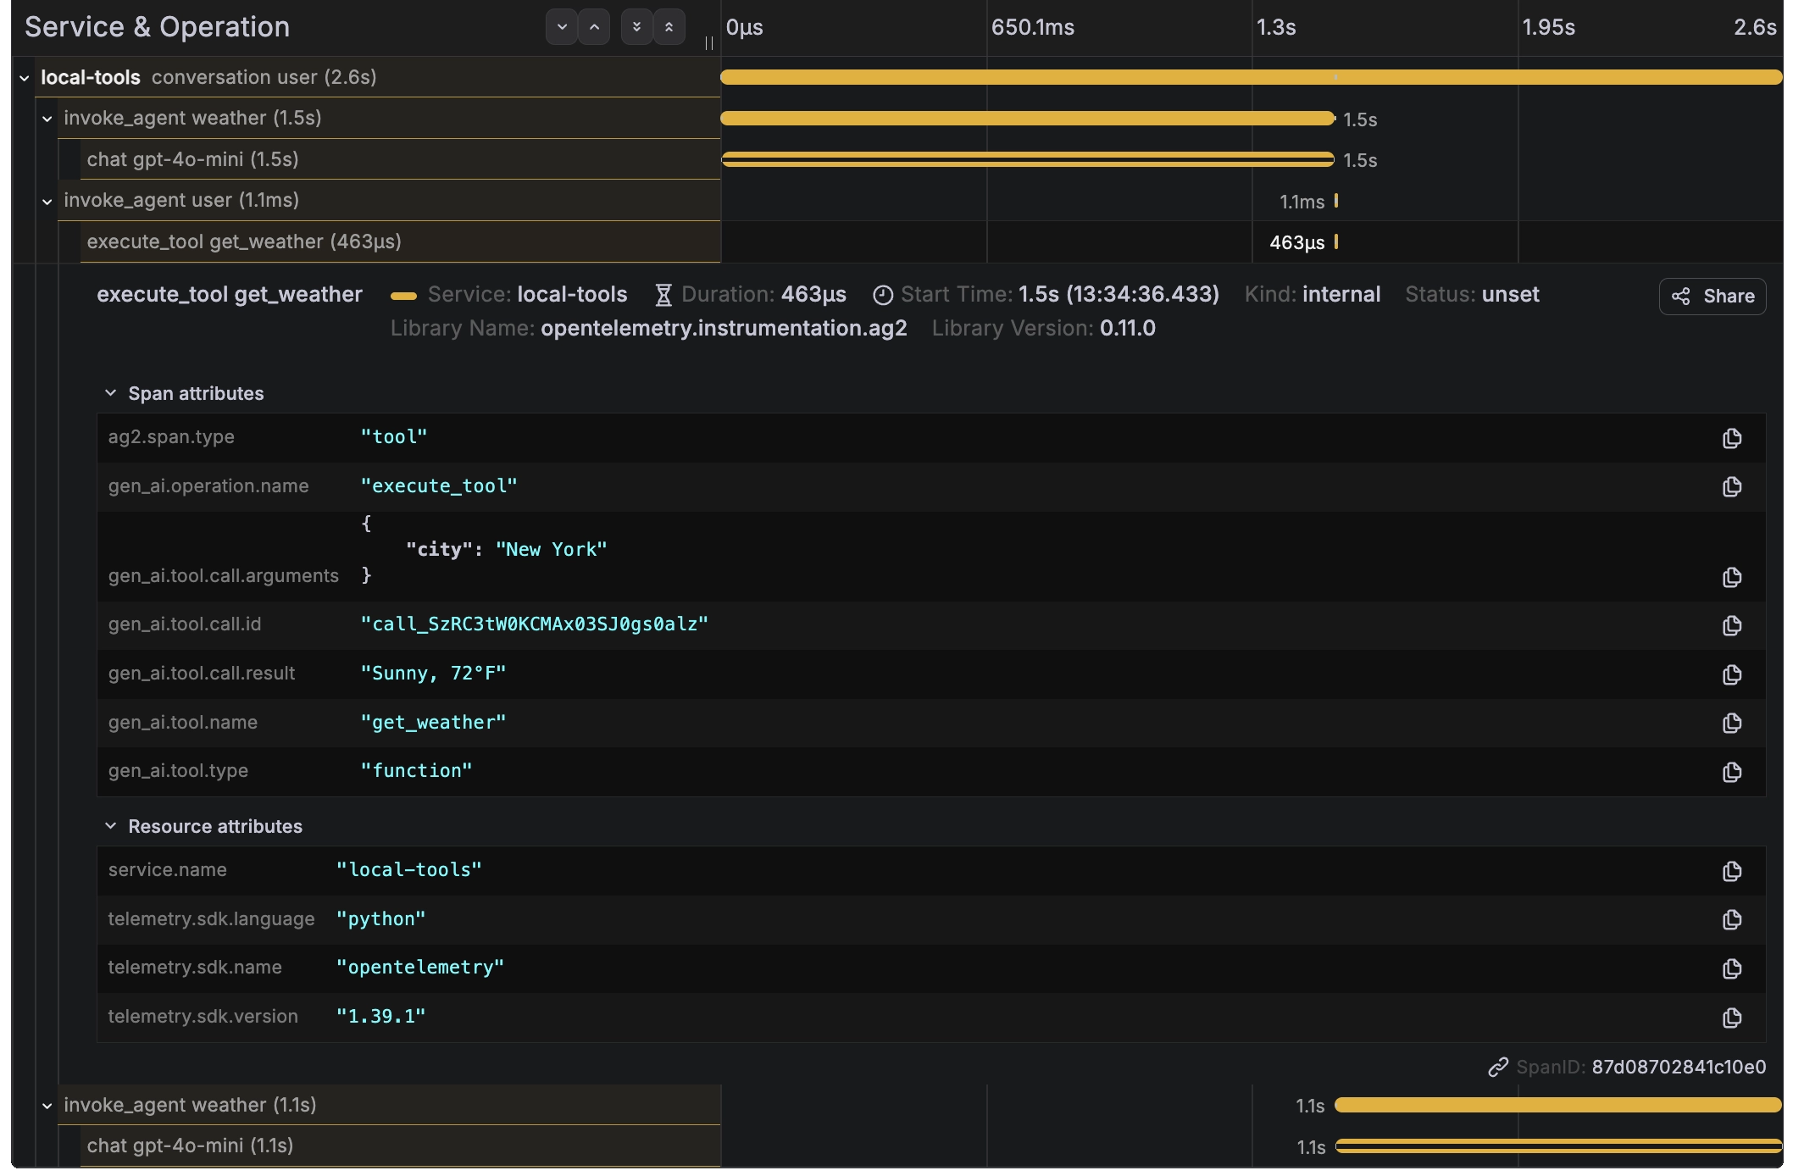Click the conversation user 2.6s timeline bar
Viewport: 1793px width, 1176px height.
click(1251, 77)
